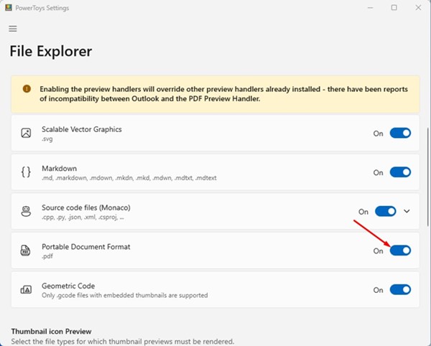Click the Portable Document Format PDF icon

[x=26, y=251]
